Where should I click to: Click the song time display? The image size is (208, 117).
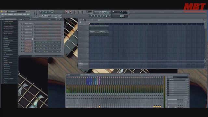[x=102, y=12]
